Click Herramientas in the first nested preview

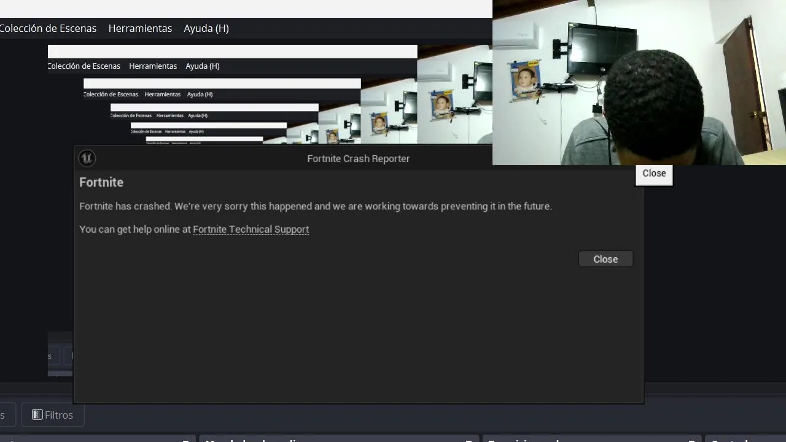[x=153, y=66]
